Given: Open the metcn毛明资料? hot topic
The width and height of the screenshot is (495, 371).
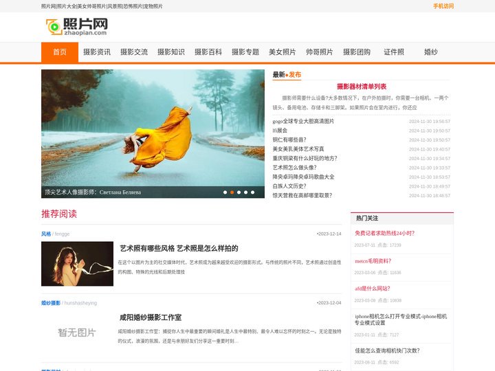Looking at the screenshot, I should point(373,261).
